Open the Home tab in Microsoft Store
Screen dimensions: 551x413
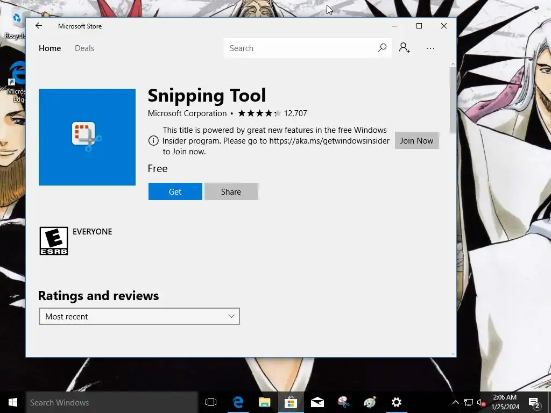click(x=50, y=48)
